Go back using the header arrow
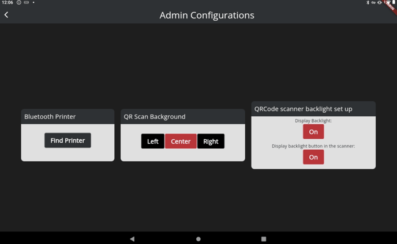The height and width of the screenshot is (244, 397). (6, 15)
